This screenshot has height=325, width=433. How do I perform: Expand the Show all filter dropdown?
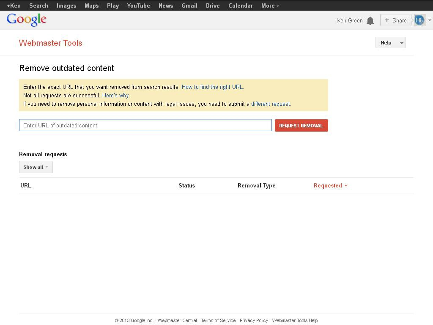pyautogui.click(x=36, y=167)
